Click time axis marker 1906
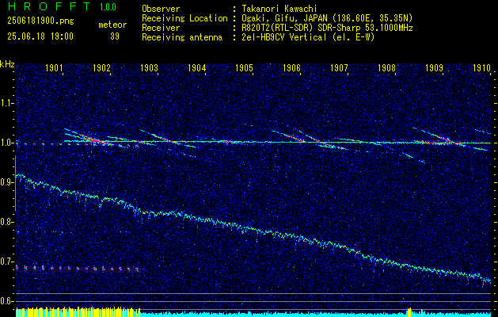 coord(291,68)
